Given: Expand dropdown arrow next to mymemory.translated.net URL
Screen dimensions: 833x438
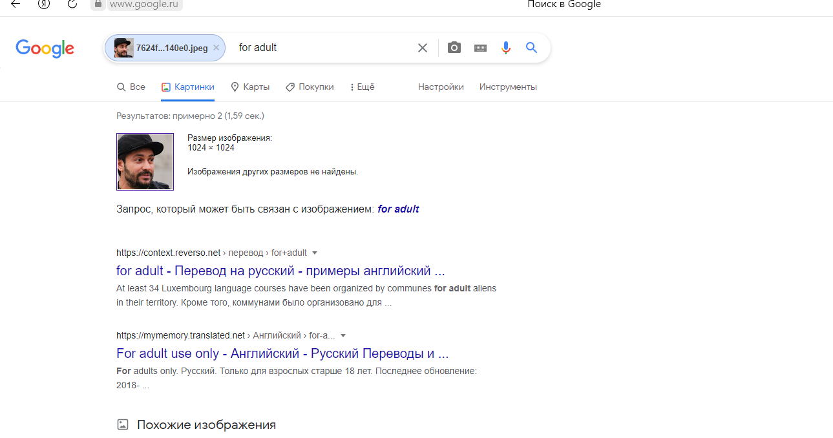Looking at the screenshot, I should click(x=343, y=336).
